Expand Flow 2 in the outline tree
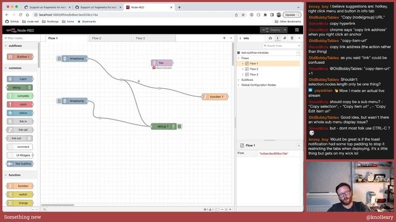396x222 pixels. [243, 69]
